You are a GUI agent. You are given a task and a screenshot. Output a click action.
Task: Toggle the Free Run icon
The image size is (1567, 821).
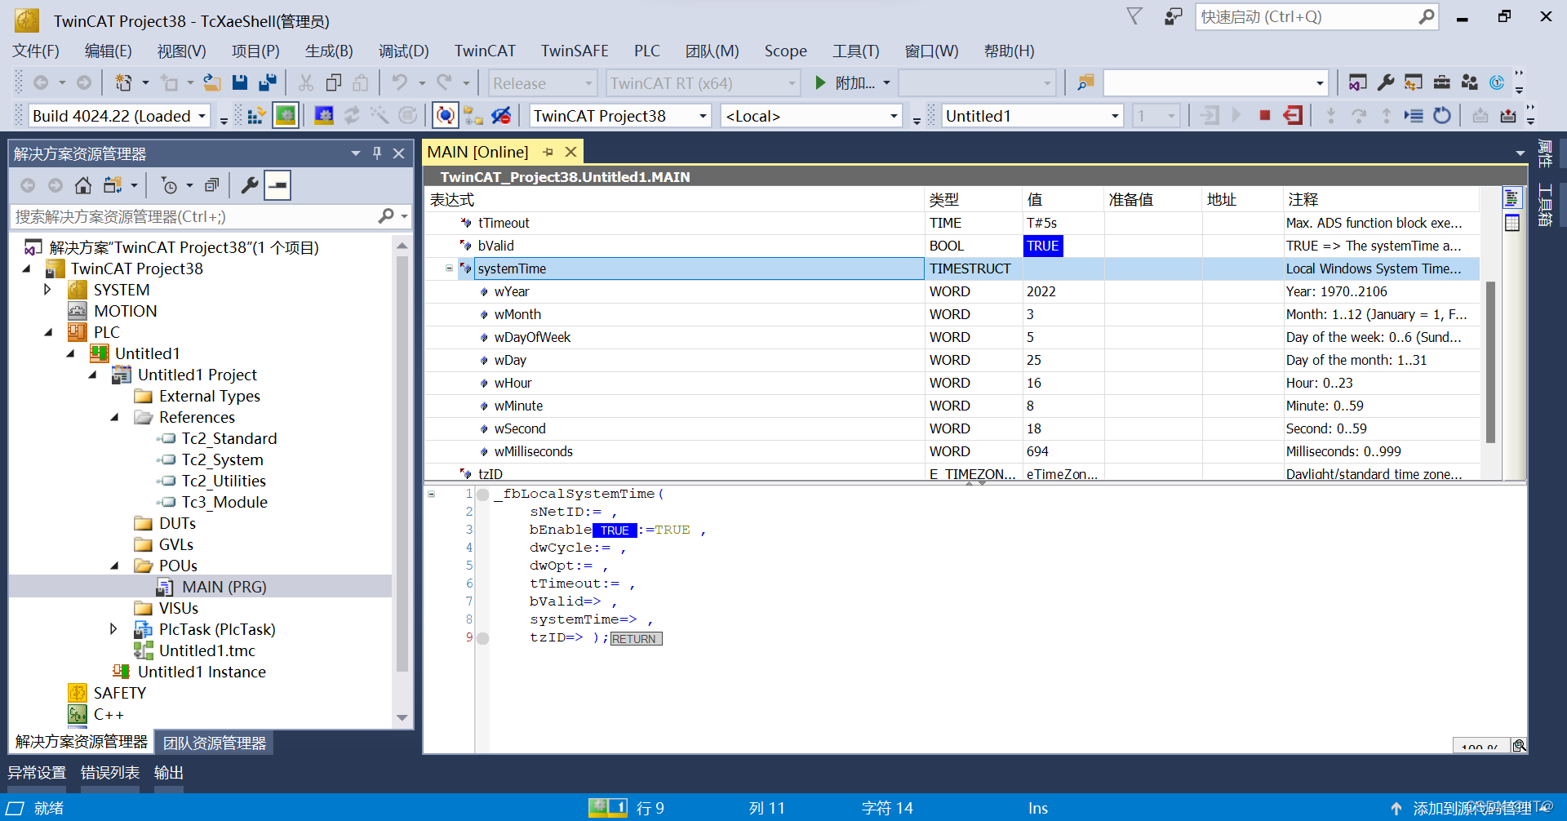click(x=408, y=116)
